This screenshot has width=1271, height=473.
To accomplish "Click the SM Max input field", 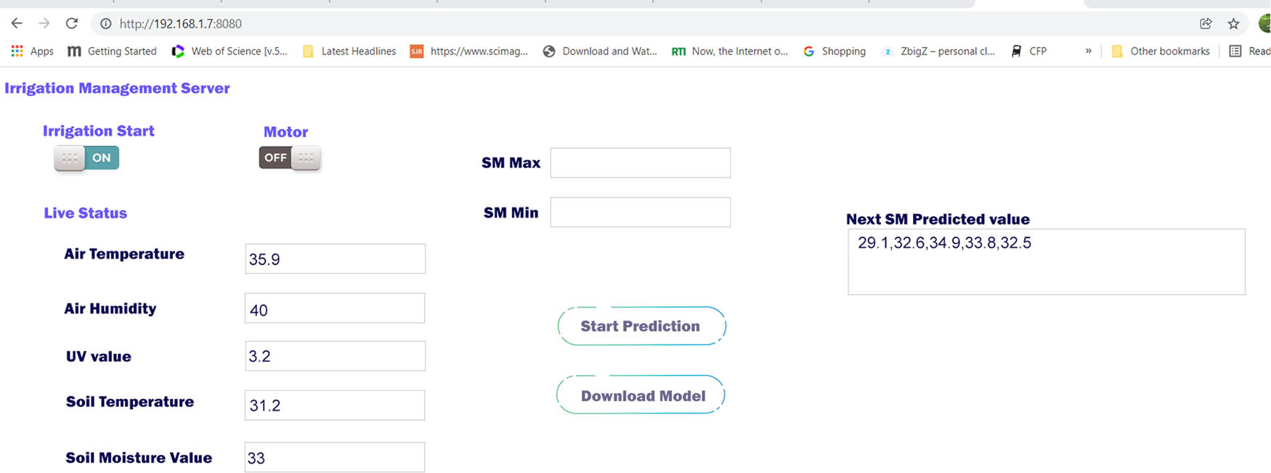I will tap(640, 163).
